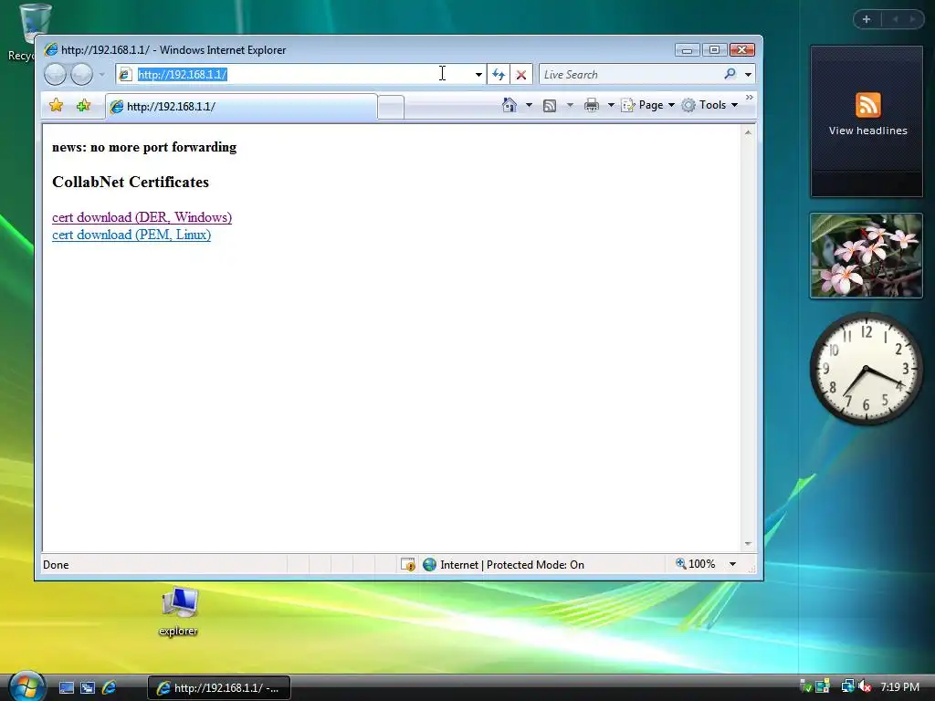Select the address bar URL field
This screenshot has height=701, width=935.
(x=301, y=75)
